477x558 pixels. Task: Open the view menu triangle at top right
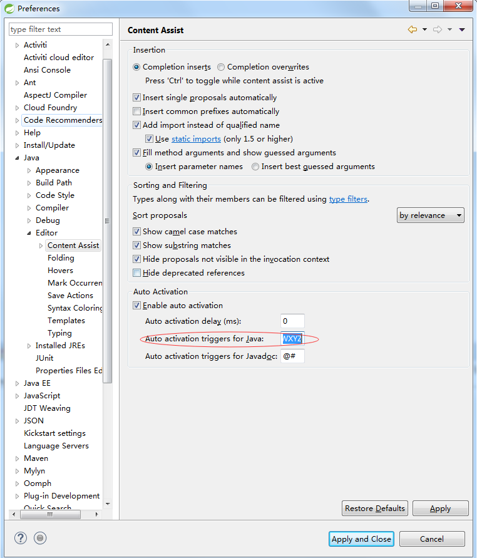pos(463,29)
